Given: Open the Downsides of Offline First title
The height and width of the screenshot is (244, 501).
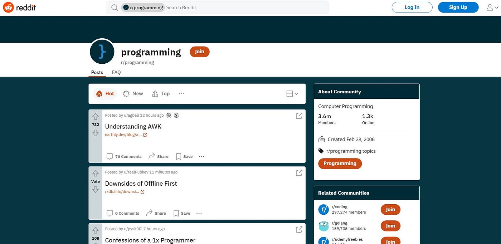Looking at the screenshot, I should click(141, 184).
